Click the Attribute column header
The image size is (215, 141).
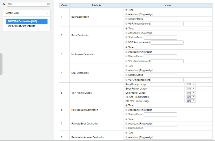point(96,6)
